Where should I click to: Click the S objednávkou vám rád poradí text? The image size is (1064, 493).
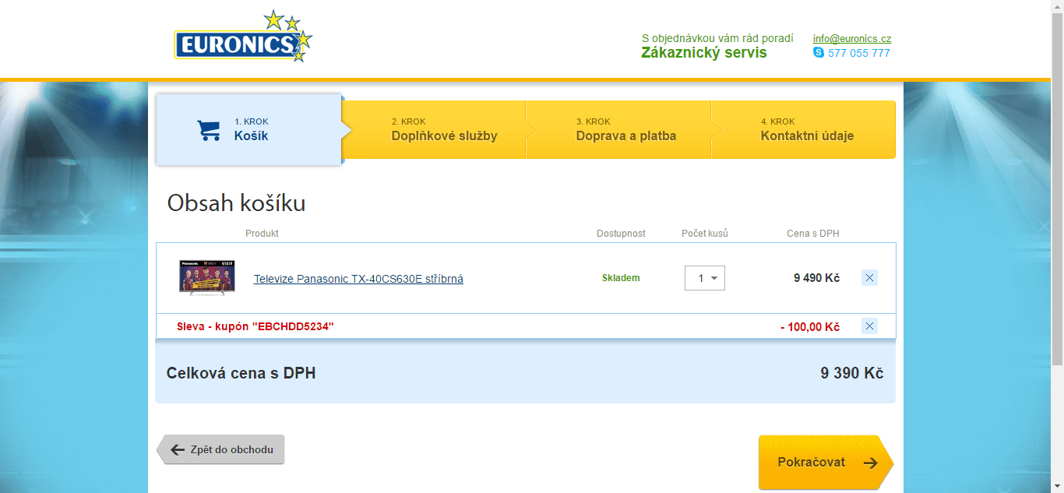(717, 38)
